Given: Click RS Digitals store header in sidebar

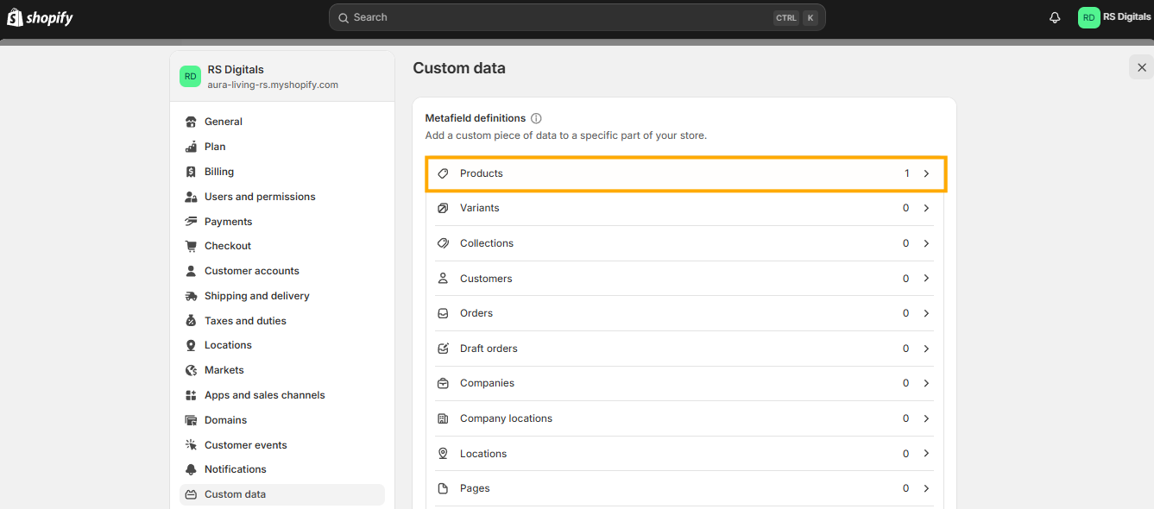Looking at the screenshot, I should 282,77.
